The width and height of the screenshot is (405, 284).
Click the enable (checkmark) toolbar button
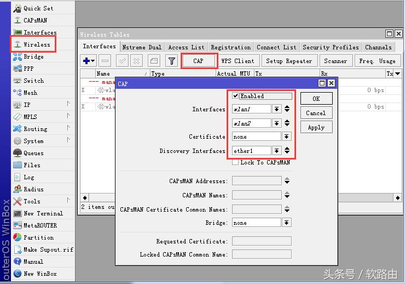tap(122, 61)
